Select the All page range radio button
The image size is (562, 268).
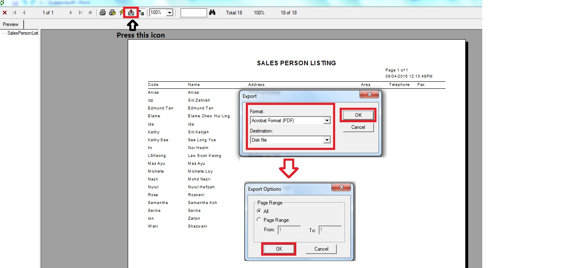(x=259, y=211)
